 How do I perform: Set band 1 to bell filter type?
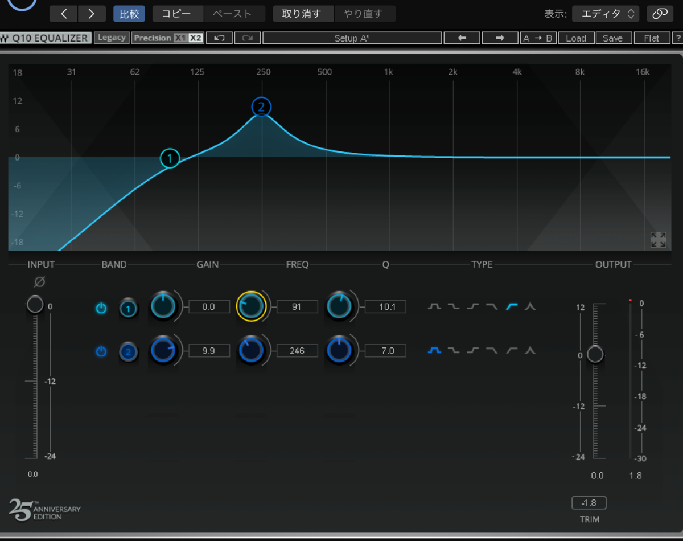click(x=434, y=307)
